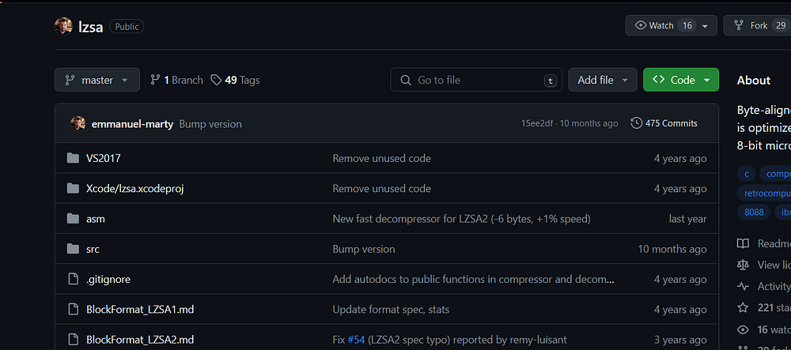Open Add autodocs to public functions commit
The width and height of the screenshot is (791, 350).
click(x=474, y=279)
